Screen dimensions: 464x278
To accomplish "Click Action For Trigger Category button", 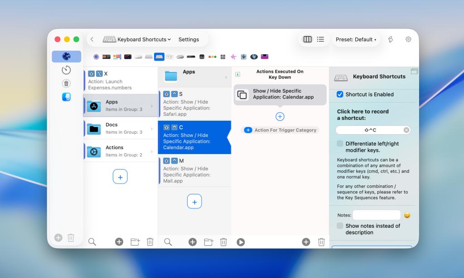I will [280, 130].
